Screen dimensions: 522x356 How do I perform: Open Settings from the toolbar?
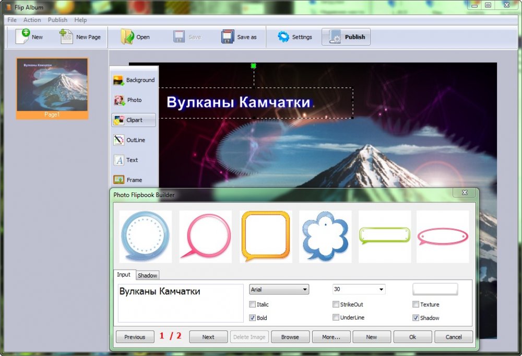(283, 37)
